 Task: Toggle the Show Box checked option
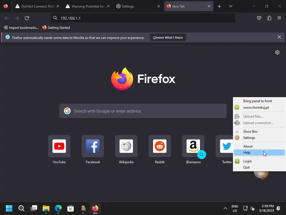(259, 132)
